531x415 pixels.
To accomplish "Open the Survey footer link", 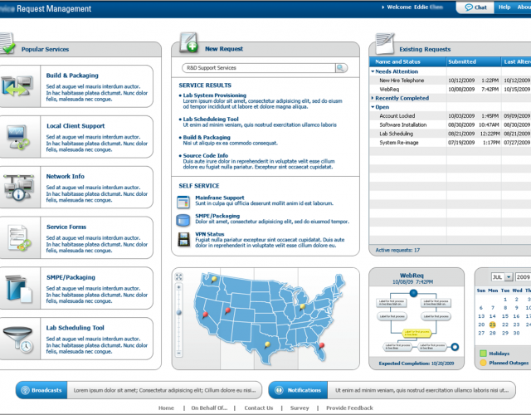I will 300,408.
